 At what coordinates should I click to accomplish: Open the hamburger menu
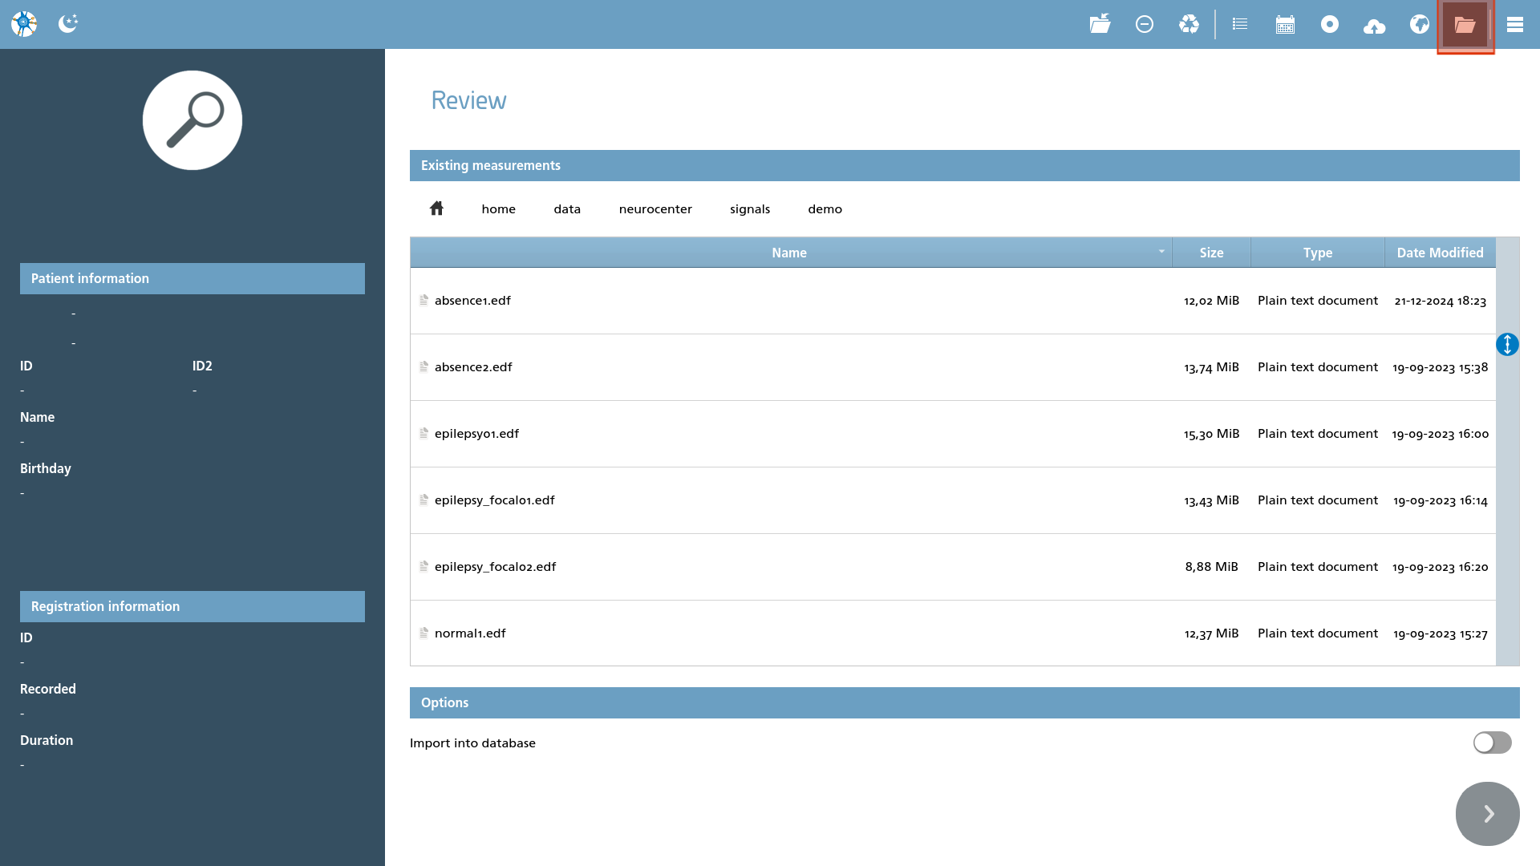pyautogui.click(x=1515, y=24)
